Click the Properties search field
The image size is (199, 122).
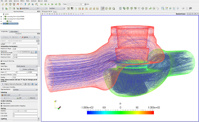[19, 41]
